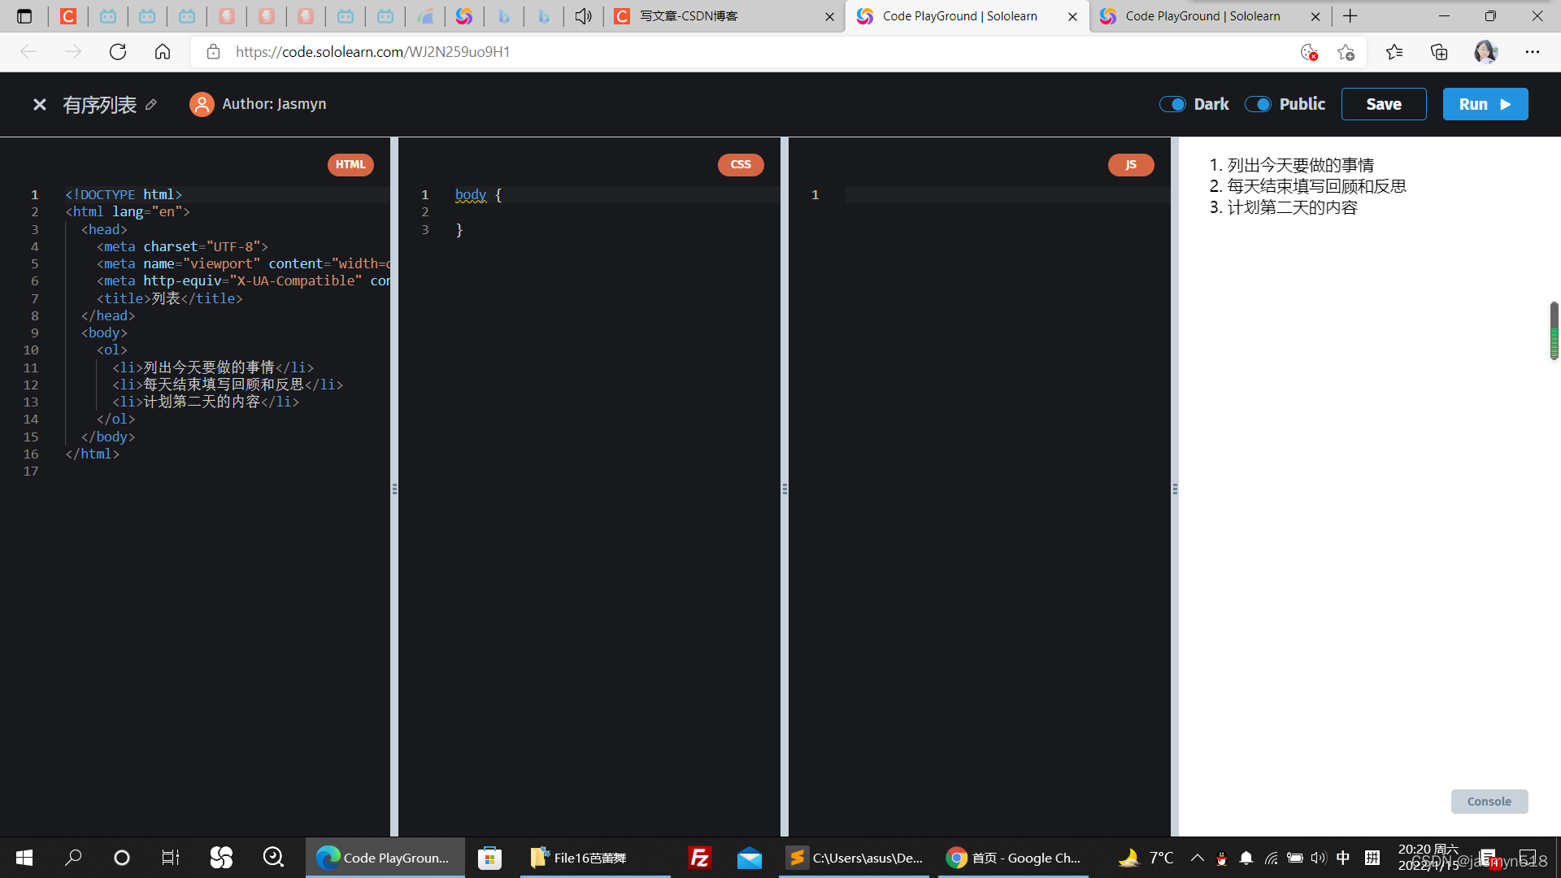Screen dimensions: 1561x878
Task: Close the 写文章-CSDN博客 tab
Action: pos(829,16)
